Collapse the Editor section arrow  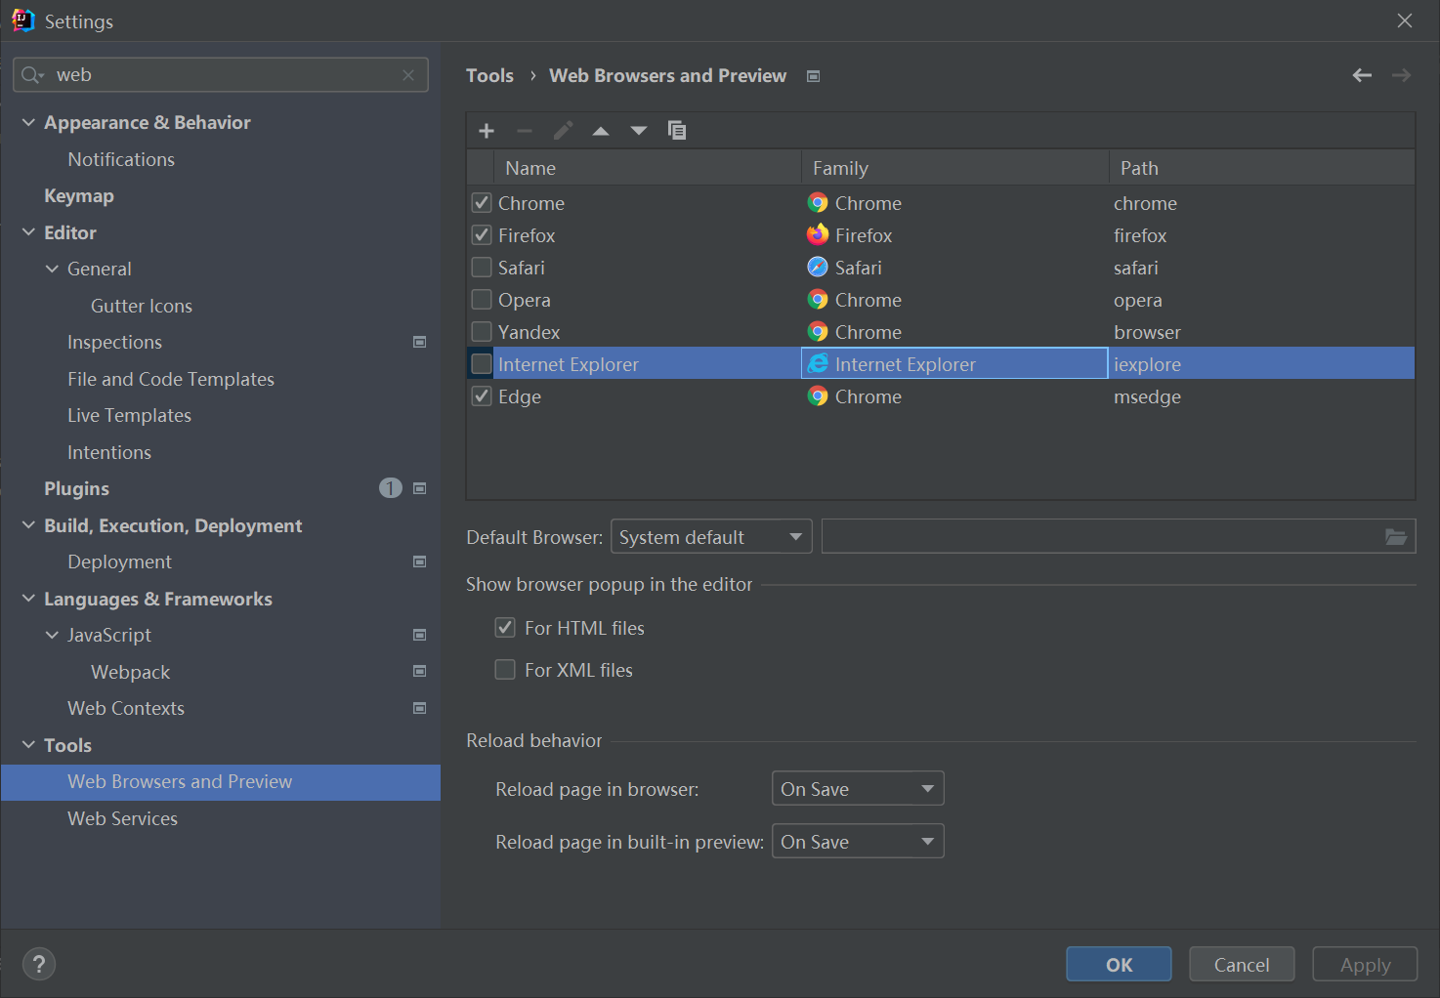tap(28, 232)
